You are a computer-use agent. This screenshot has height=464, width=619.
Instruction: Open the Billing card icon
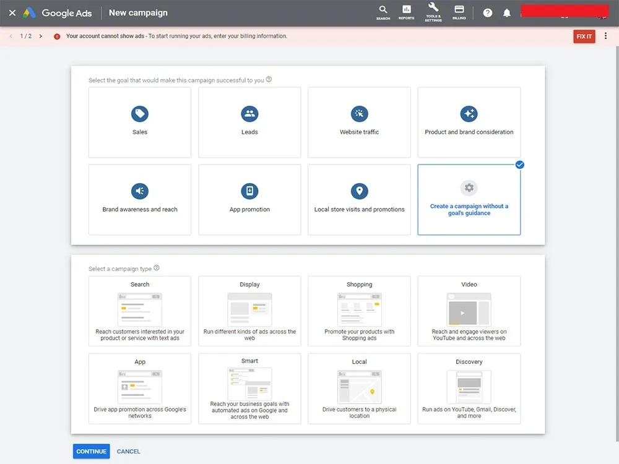(459, 12)
